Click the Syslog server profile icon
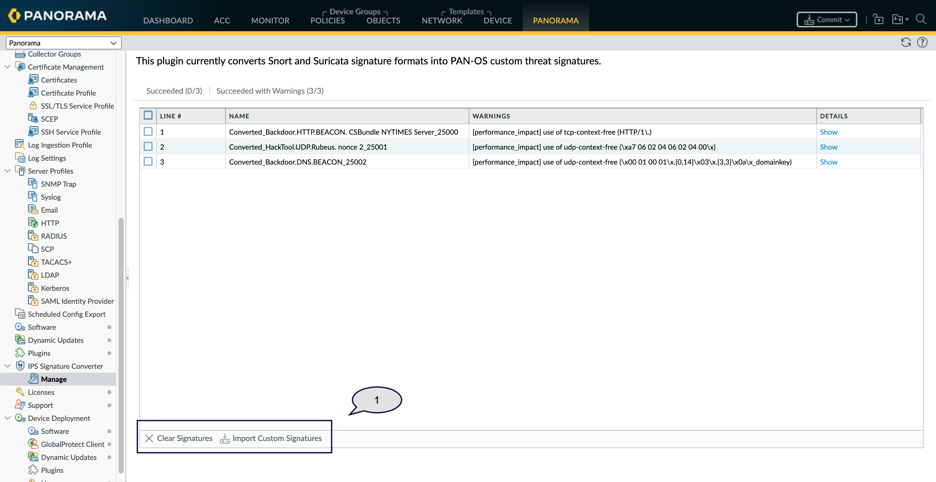Screen dimensions: 936x482 click(x=33, y=197)
